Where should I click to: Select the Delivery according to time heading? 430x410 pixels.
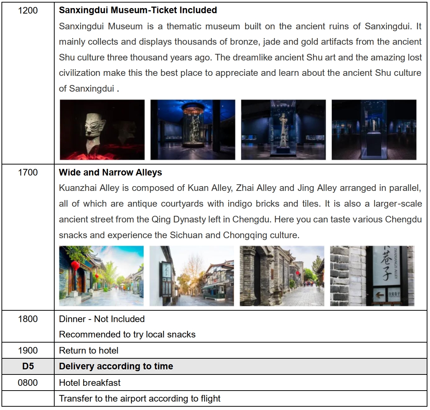pyautogui.click(x=116, y=366)
